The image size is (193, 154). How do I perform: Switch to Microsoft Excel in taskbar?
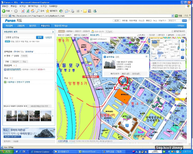(x=89, y=152)
